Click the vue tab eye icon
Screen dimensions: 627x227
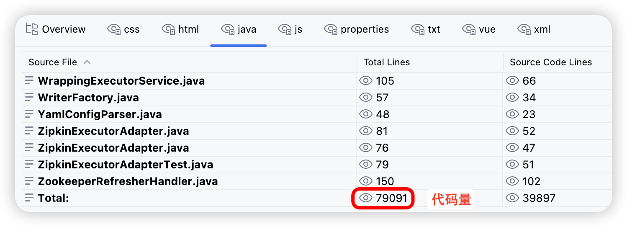coord(469,29)
